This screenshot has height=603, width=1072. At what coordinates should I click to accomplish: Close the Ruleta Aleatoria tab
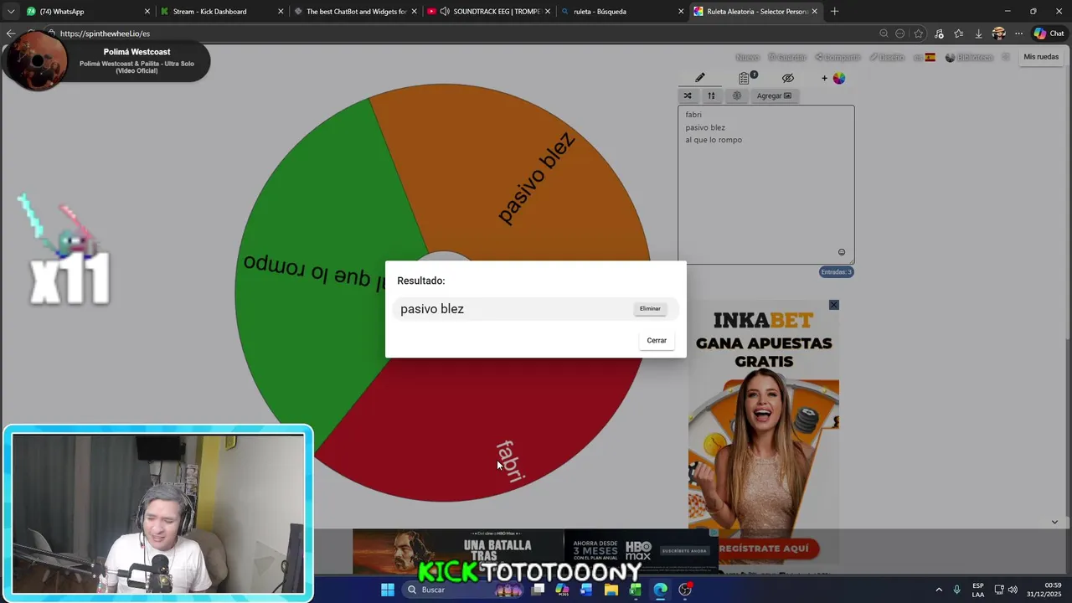tap(814, 12)
